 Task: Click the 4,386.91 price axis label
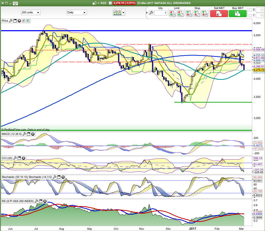click(259, 67)
